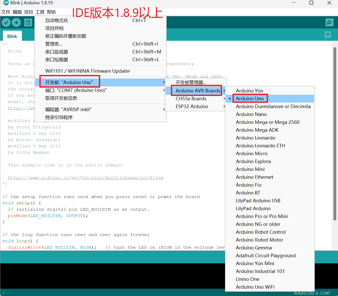Click the Verify checkmark toolbar icon
The height and width of the screenshot is (296, 338).
pyautogui.click(x=6, y=23)
